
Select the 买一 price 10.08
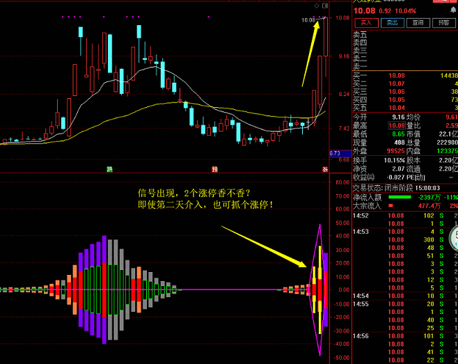(x=397, y=76)
